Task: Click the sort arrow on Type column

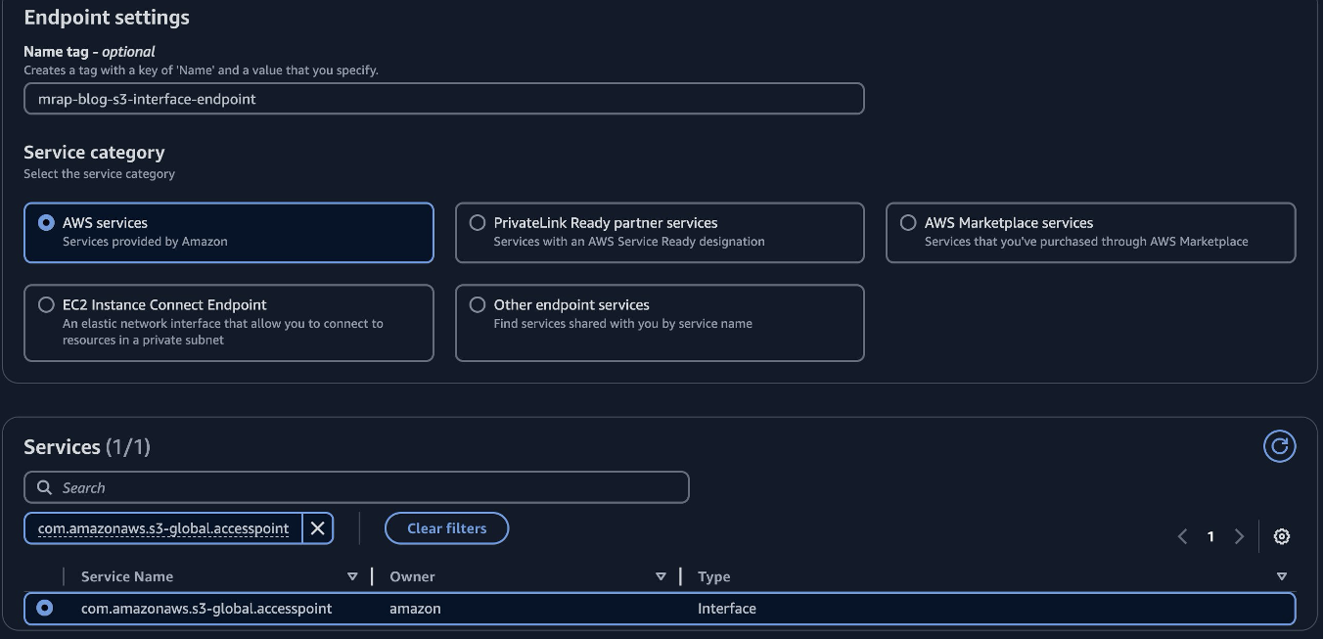Action: [1282, 576]
